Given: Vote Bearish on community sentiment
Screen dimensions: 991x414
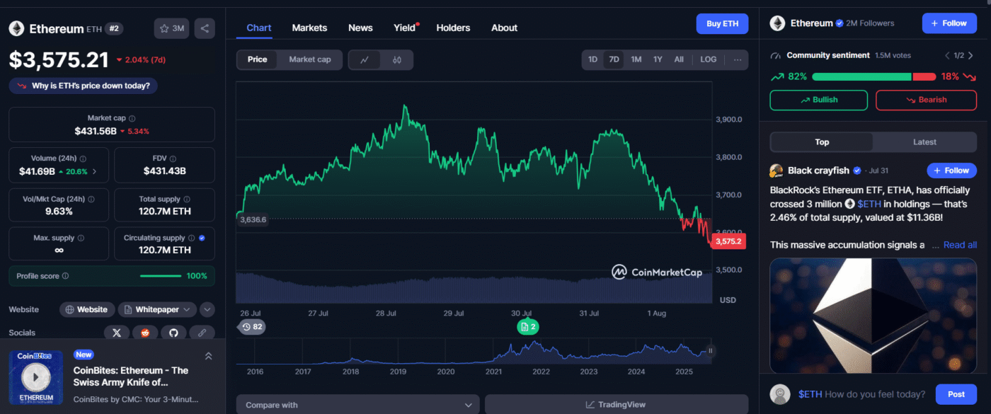Looking at the screenshot, I should point(926,100).
